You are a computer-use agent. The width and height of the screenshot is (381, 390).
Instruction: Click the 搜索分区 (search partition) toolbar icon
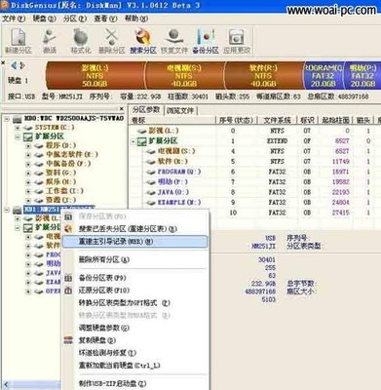[x=143, y=41]
